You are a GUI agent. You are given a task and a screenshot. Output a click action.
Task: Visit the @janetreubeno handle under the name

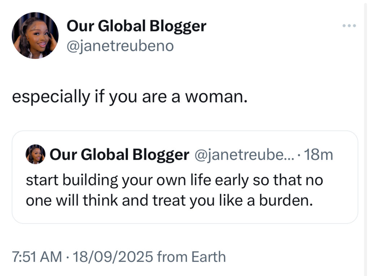pos(120,46)
